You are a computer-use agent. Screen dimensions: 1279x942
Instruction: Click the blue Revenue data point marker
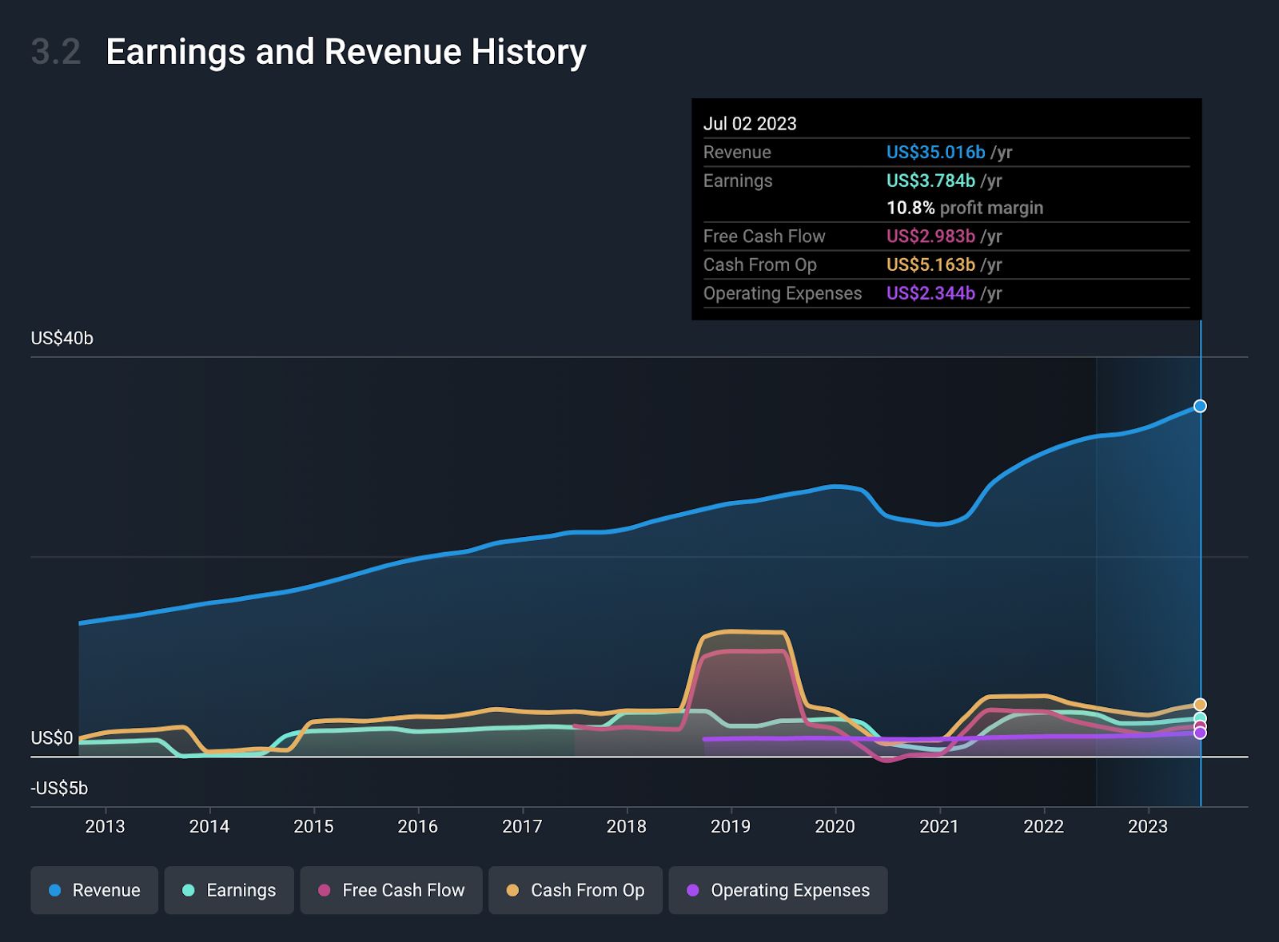point(1200,406)
